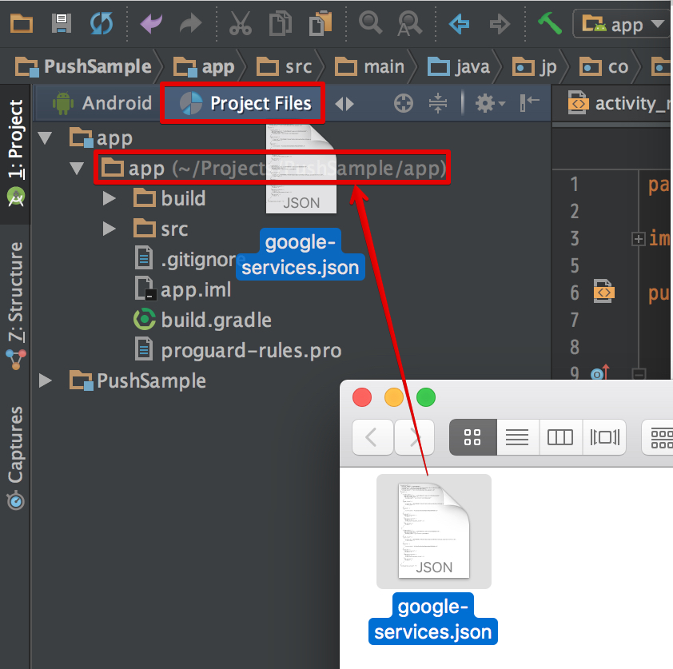The width and height of the screenshot is (673, 669).
Task: Expand the folded imports on line 3
Action: click(639, 239)
